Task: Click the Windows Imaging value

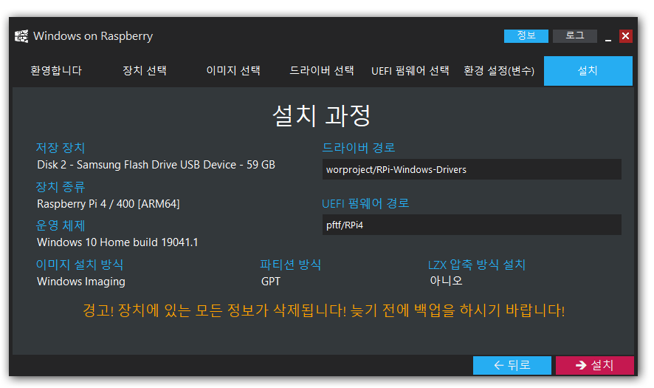Action: coord(81,282)
